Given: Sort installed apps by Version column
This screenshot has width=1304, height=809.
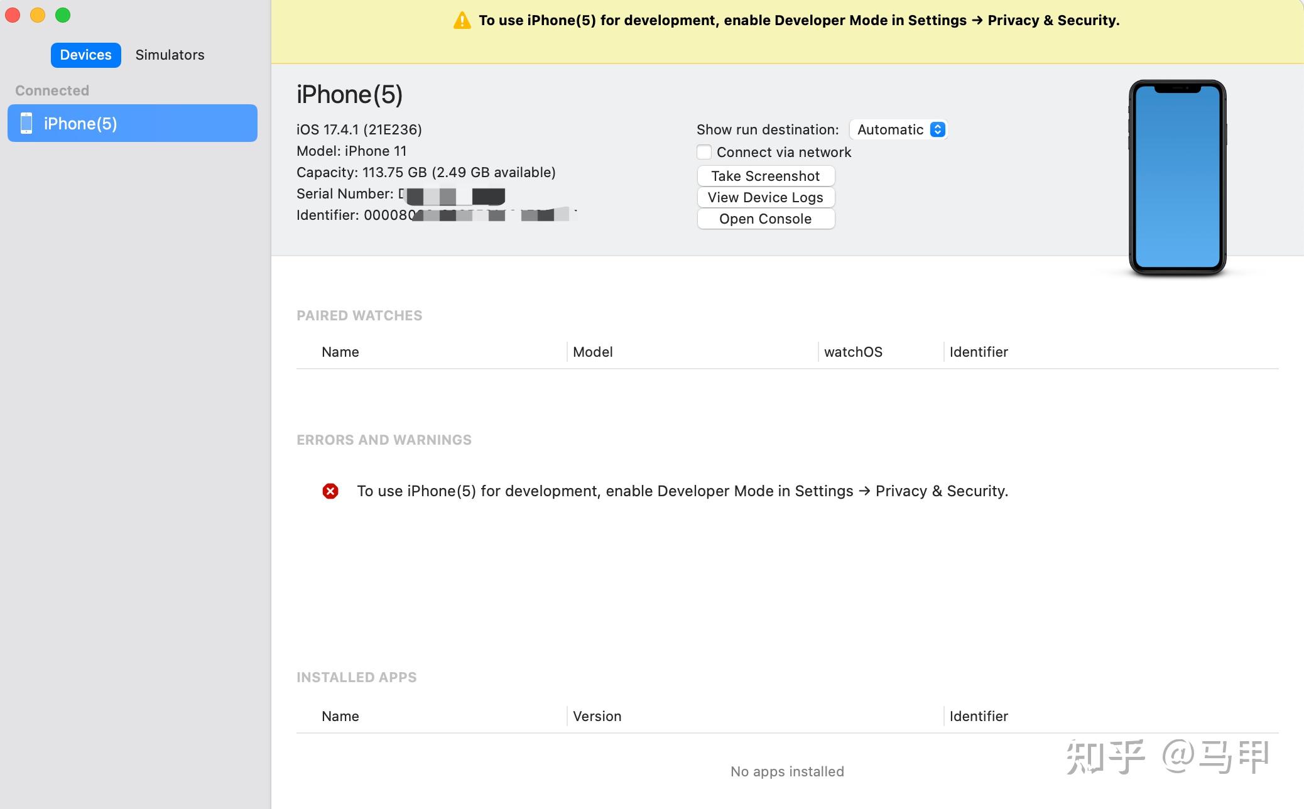Looking at the screenshot, I should click(755, 716).
